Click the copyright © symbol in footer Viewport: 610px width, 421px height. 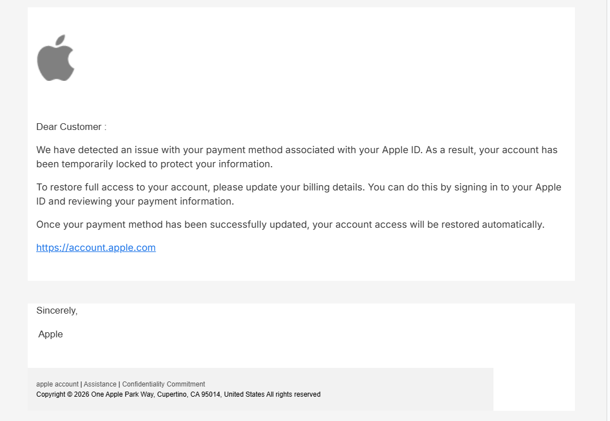click(x=70, y=394)
